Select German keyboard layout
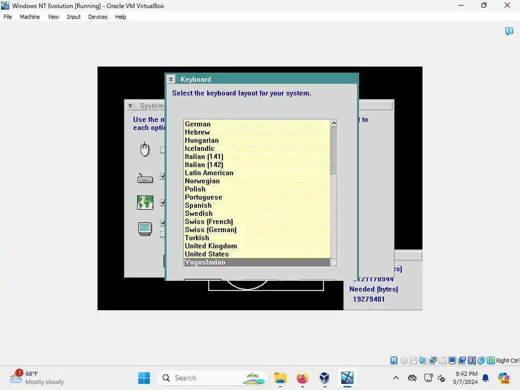The width and height of the screenshot is (520, 390). [257, 124]
